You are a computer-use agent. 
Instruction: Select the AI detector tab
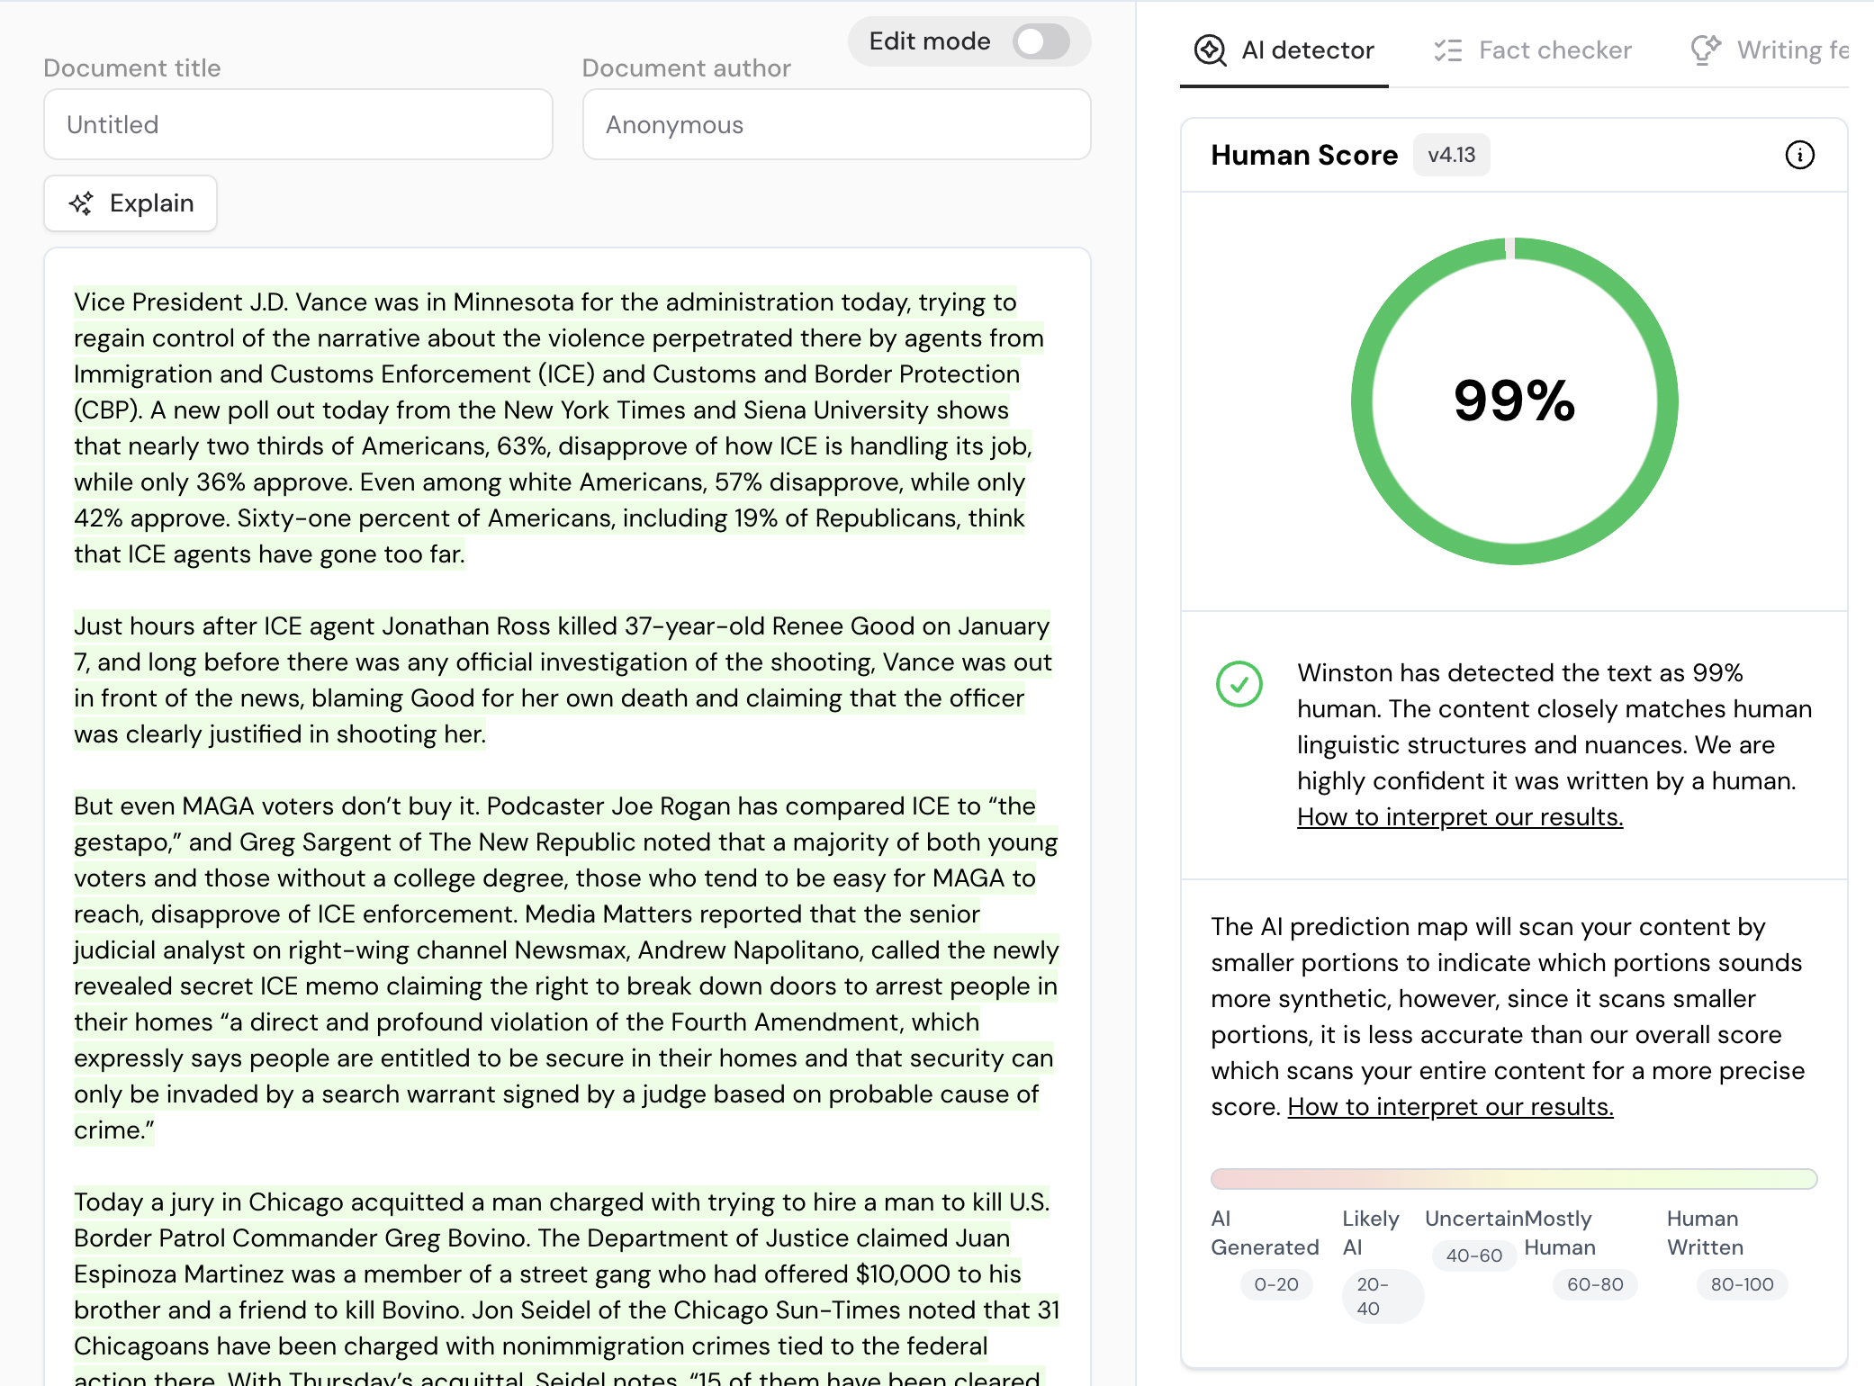(1307, 50)
